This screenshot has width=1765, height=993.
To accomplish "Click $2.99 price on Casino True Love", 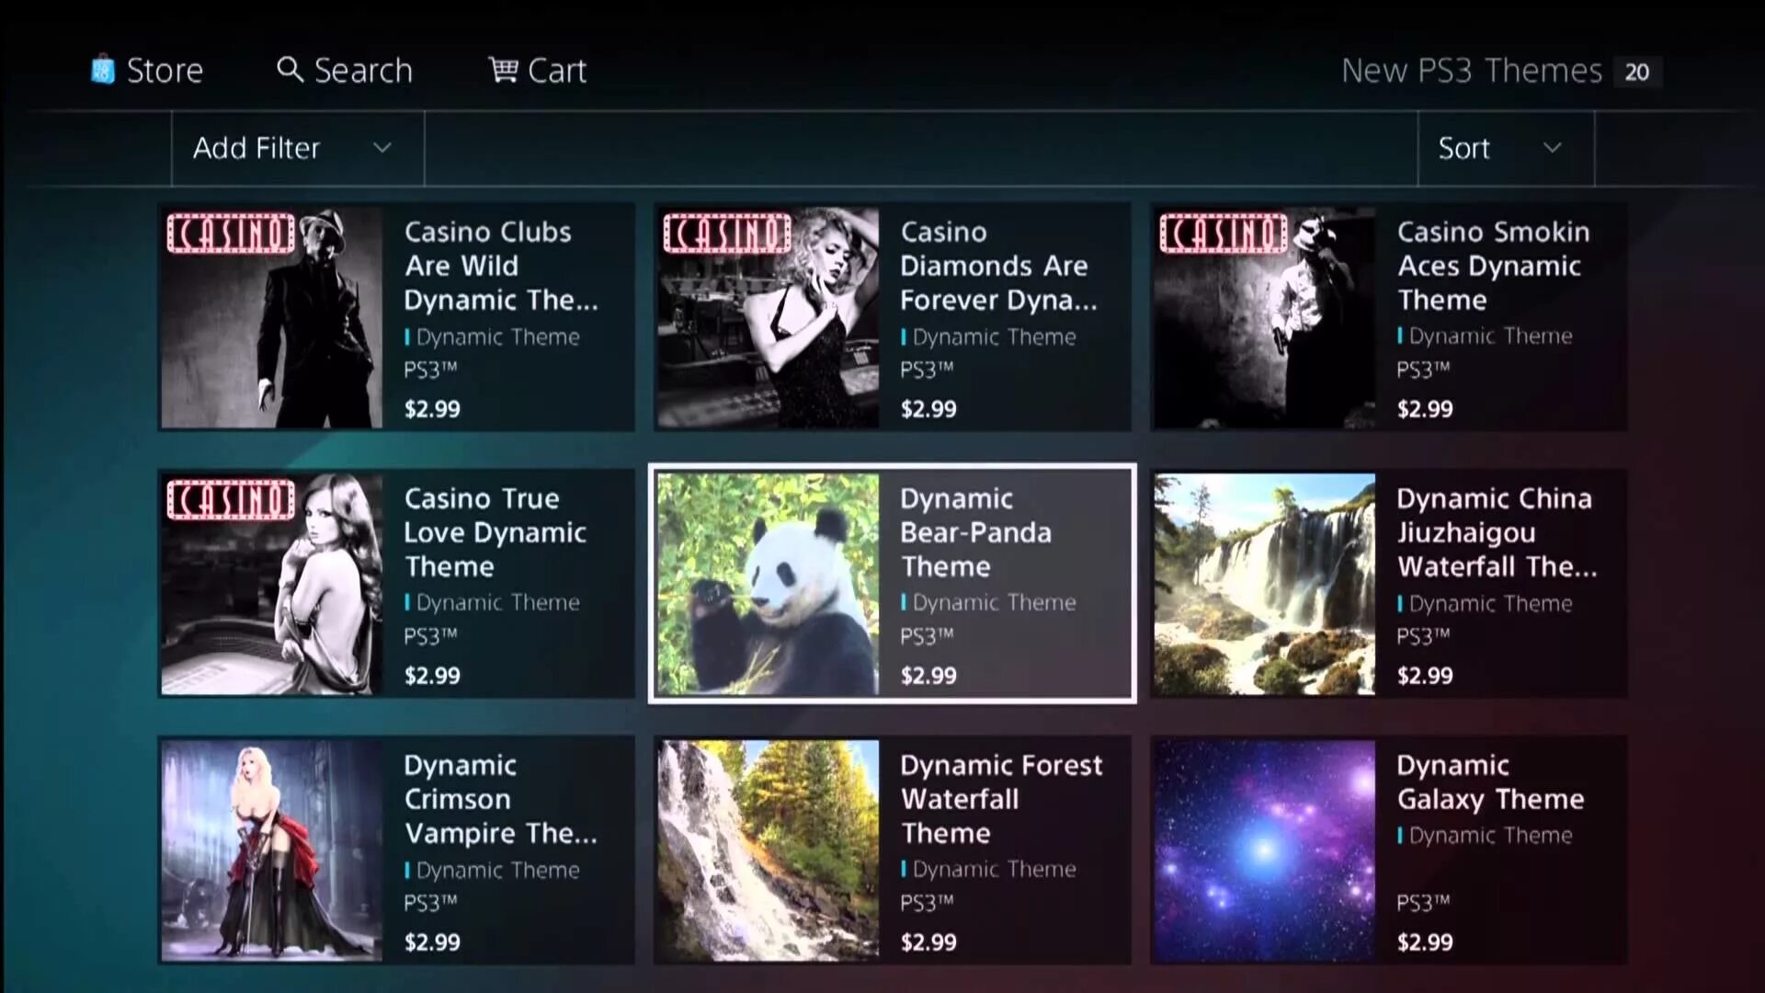I will pyautogui.click(x=432, y=676).
